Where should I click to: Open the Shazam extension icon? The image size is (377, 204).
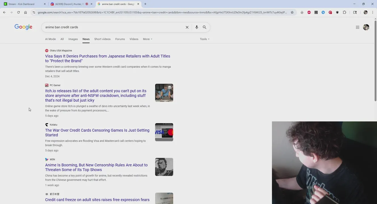click(323, 12)
